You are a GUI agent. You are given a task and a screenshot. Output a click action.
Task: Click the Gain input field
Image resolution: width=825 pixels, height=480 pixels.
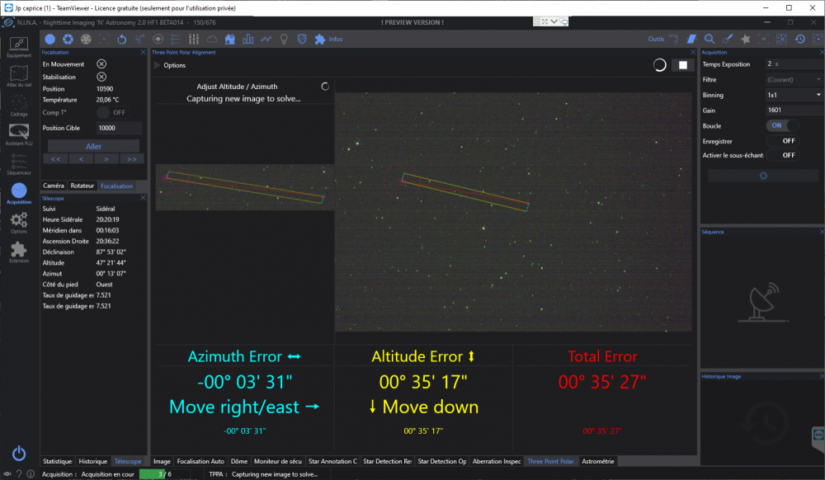pyautogui.click(x=794, y=110)
